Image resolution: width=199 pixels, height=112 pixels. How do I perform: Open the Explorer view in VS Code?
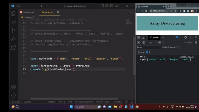click(x=13, y=13)
